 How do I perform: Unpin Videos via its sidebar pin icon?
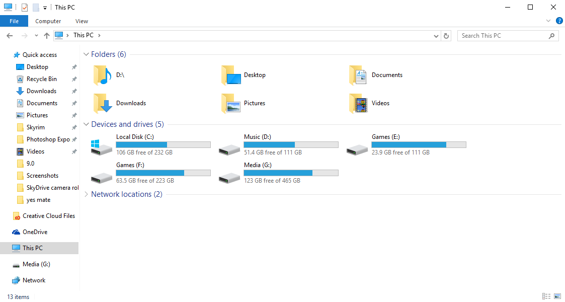coord(74,152)
